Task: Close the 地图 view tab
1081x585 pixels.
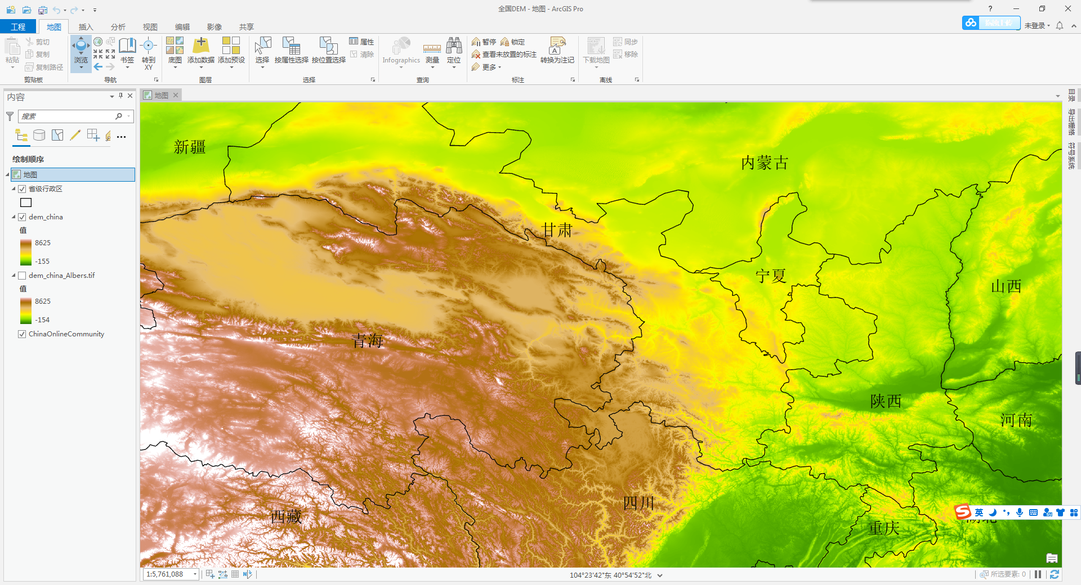Action: (176, 95)
